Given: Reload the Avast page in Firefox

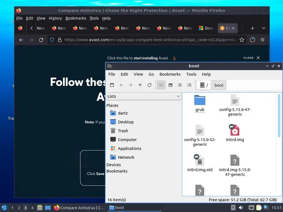Looking at the screenshot, I should click(41, 40).
